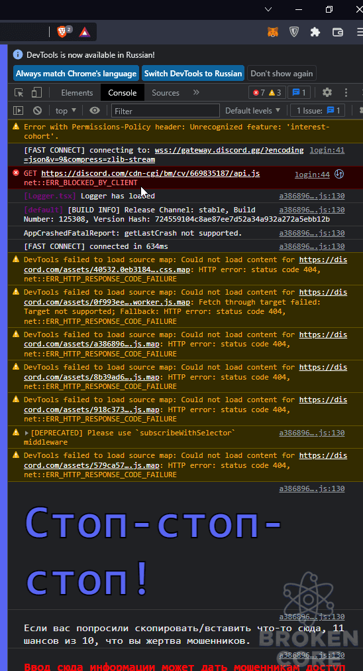Open the browser hamburger menu
The height and width of the screenshot is (671, 363).
pyautogui.click(x=360, y=32)
